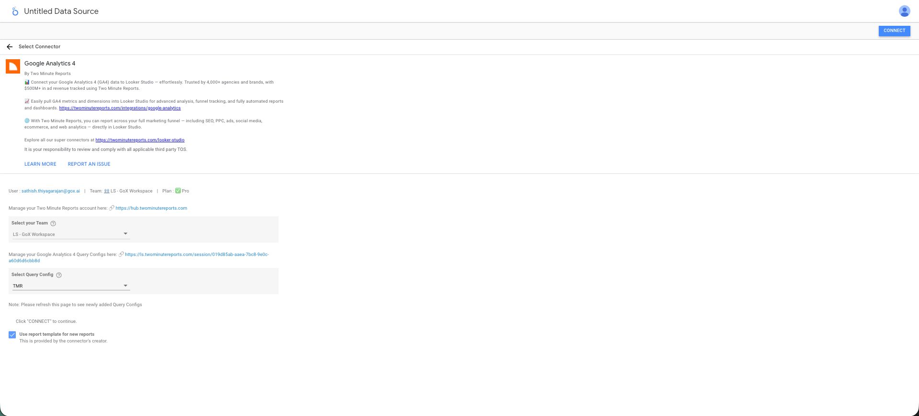Open the twominutereports.com/looker-studio link

[x=140, y=140]
